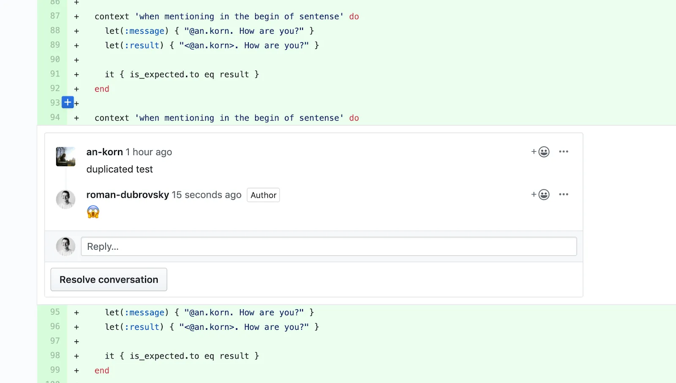Open the emoji reaction picker on roman-dubrovsky's comment
This screenshot has height=383, width=676.
click(x=544, y=194)
